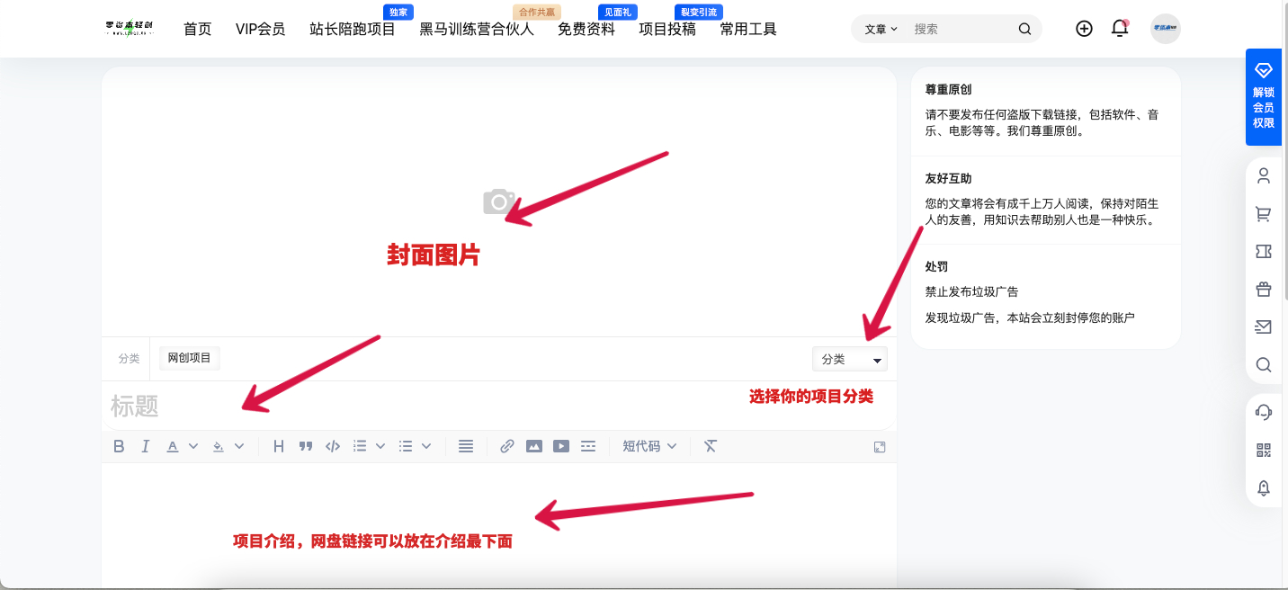This screenshot has height=590, width=1288.
Task: Upload a cover image via the camera icon
Action: (498, 201)
